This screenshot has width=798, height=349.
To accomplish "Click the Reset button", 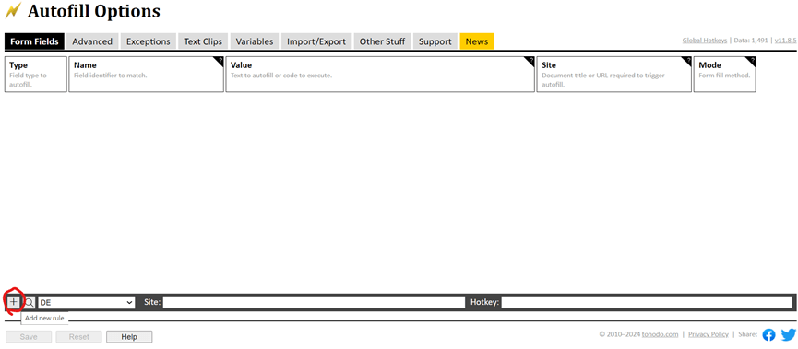I will [x=79, y=337].
